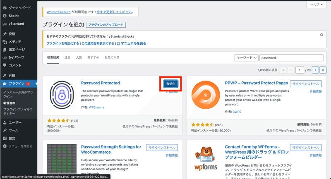The image size is (331, 179).
Task: Click Password Protected star rating
Action: (58, 121)
